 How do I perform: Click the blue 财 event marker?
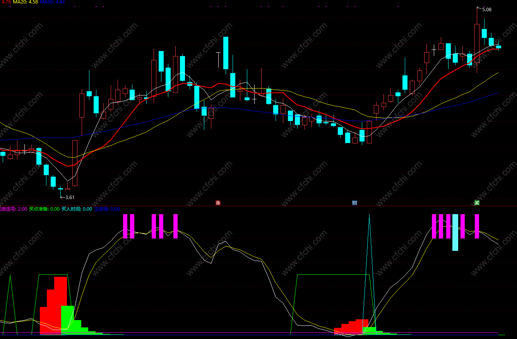[354, 203]
